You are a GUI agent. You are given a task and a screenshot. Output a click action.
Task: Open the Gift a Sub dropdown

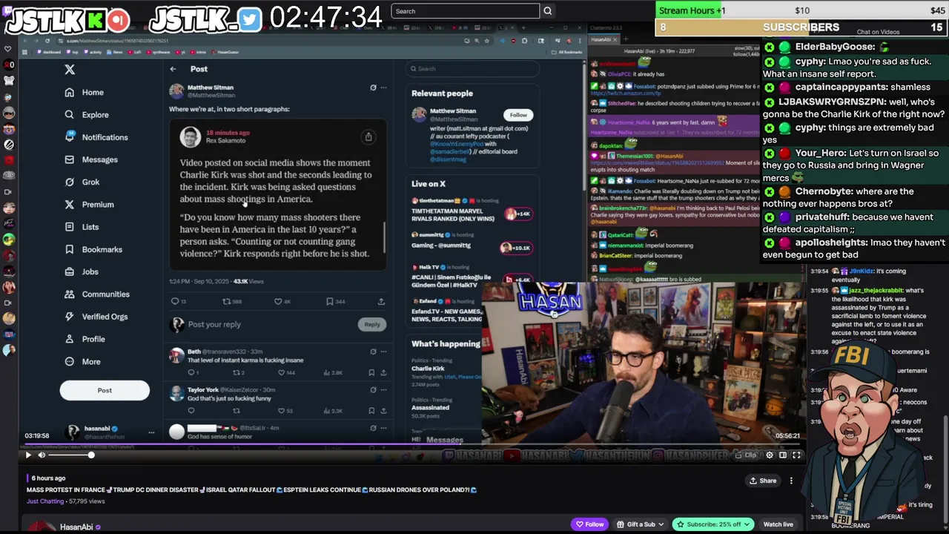pyautogui.click(x=639, y=524)
